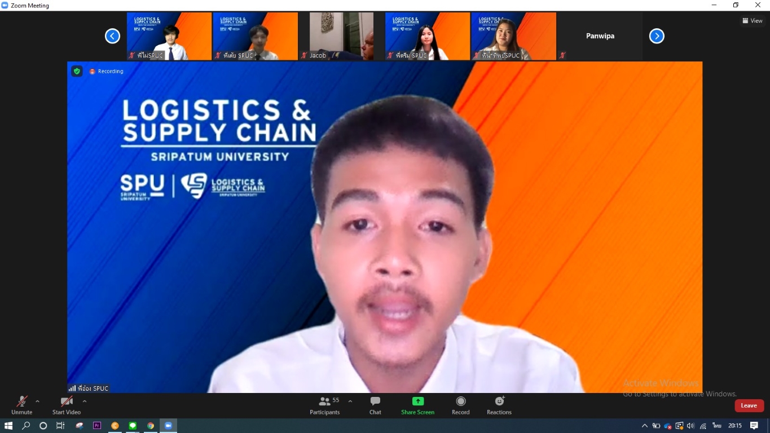This screenshot has width=770, height=433.
Task: Start recording with the Record button
Action: click(461, 405)
